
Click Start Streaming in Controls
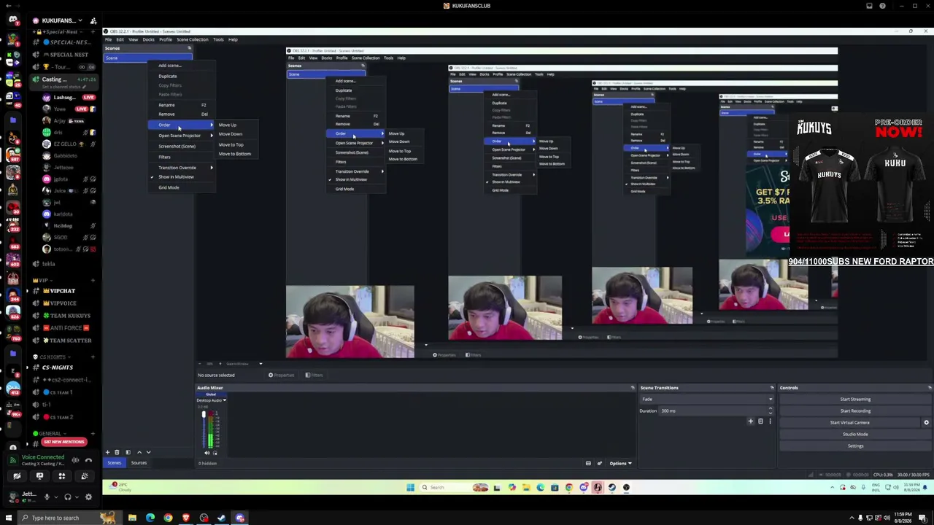855,400
